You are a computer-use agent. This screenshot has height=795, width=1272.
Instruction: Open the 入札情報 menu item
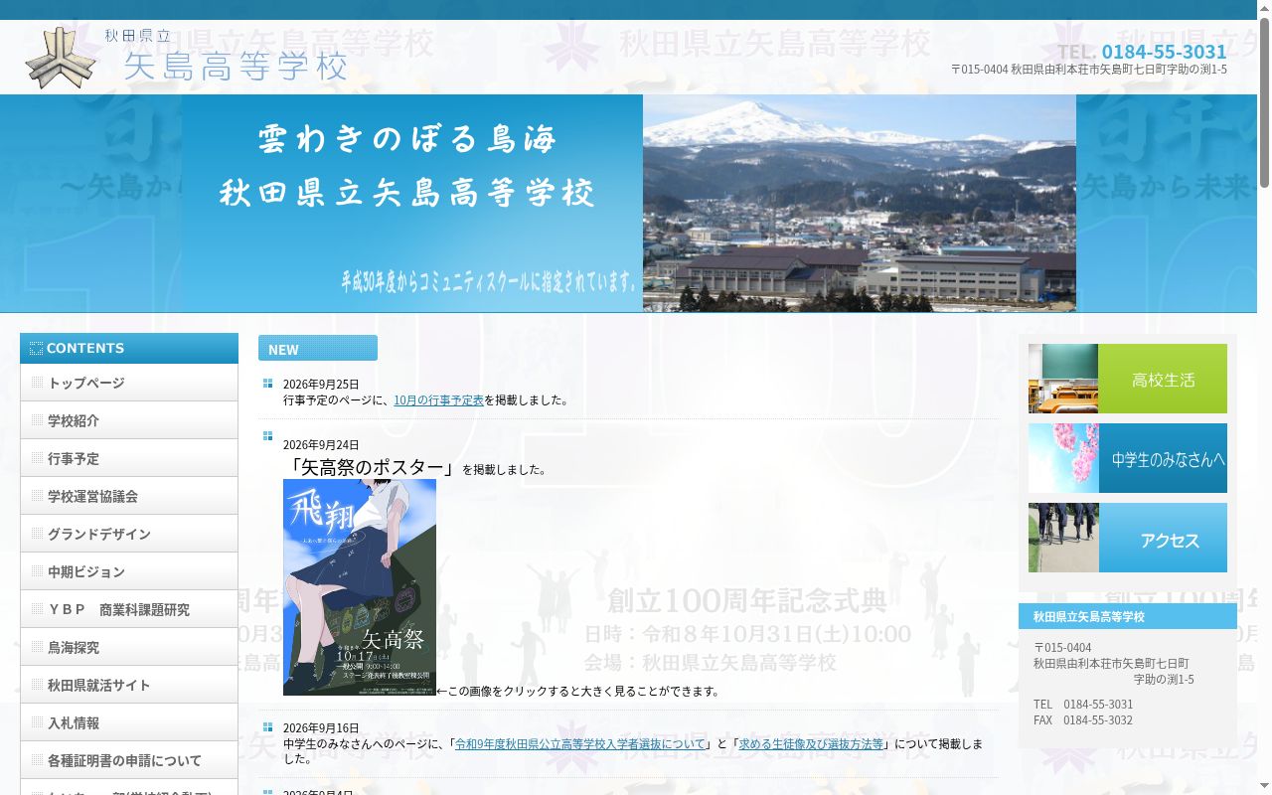[x=129, y=722]
